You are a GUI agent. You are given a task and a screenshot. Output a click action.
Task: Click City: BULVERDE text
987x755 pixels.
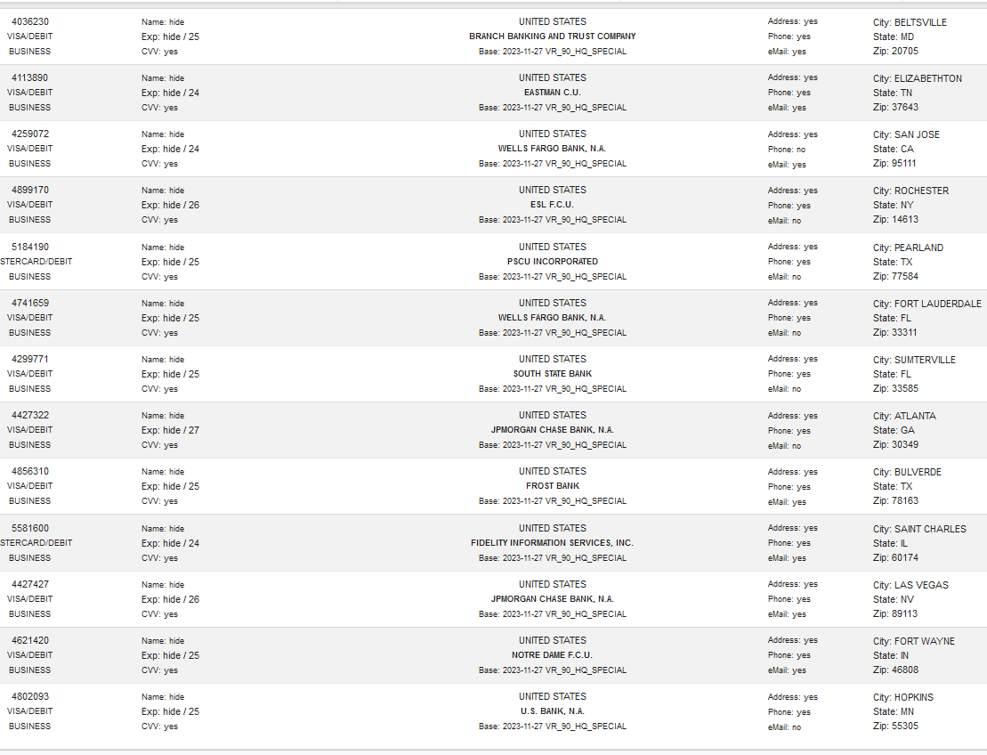[x=907, y=472]
